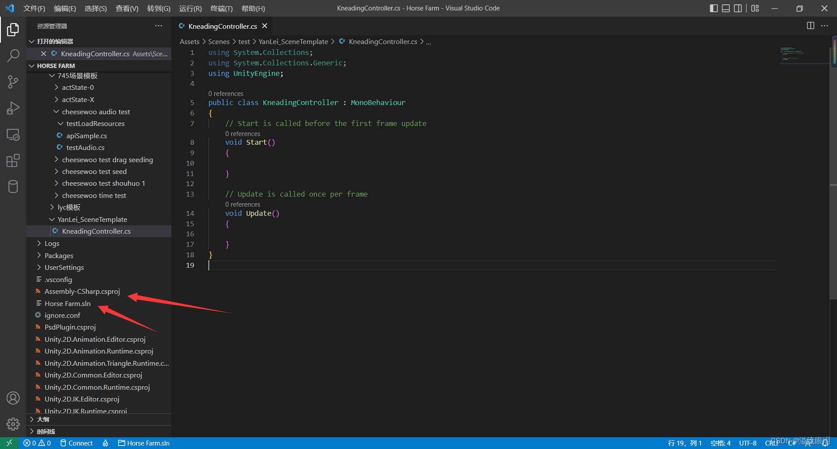Close KneadingController.cs in open editors list

(x=44, y=54)
